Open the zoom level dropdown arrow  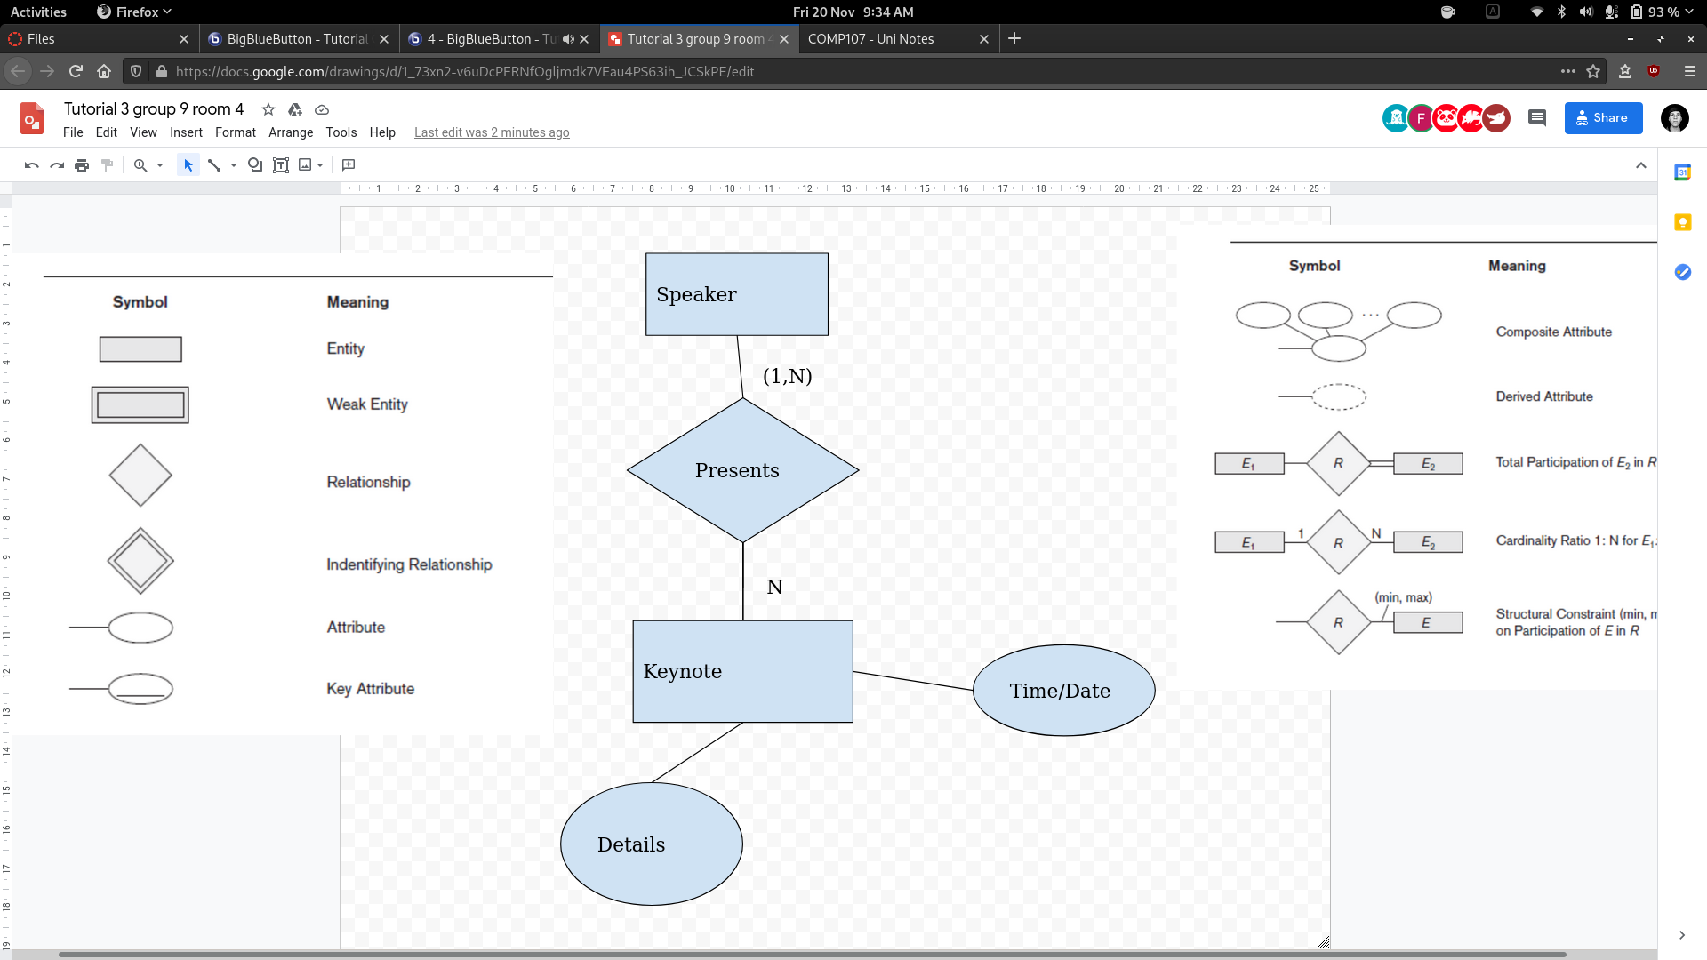(x=160, y=165)
